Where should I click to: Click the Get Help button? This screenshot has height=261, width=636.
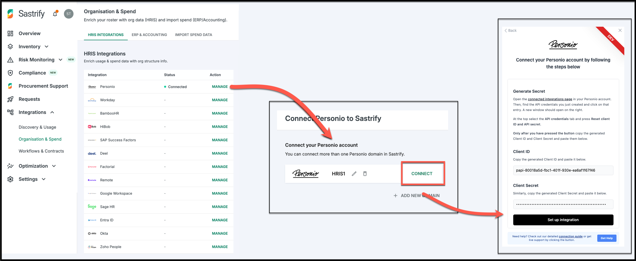(x=607, y=238)
